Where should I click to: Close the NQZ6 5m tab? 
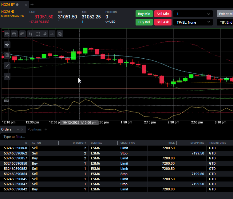click(x=26, y=5)
